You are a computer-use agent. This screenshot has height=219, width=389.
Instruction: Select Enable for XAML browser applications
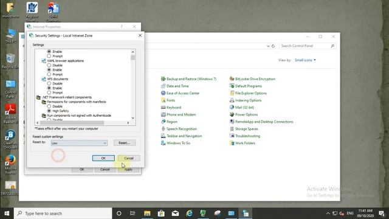[49, 70]
